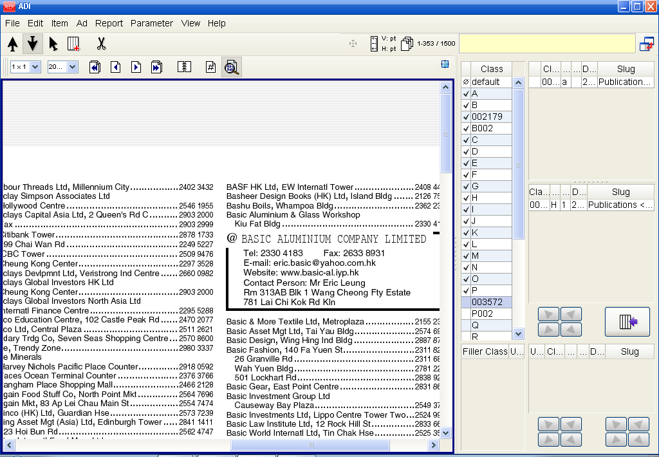This screenshot has width=659, height=457.
Task: Click the page view scroll down arrow
Action: click(x=445, y=433)
